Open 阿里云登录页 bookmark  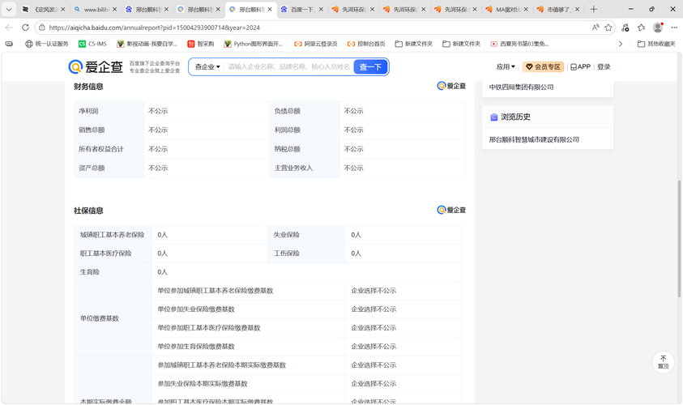pyautogui.click(x=316, y=44)
